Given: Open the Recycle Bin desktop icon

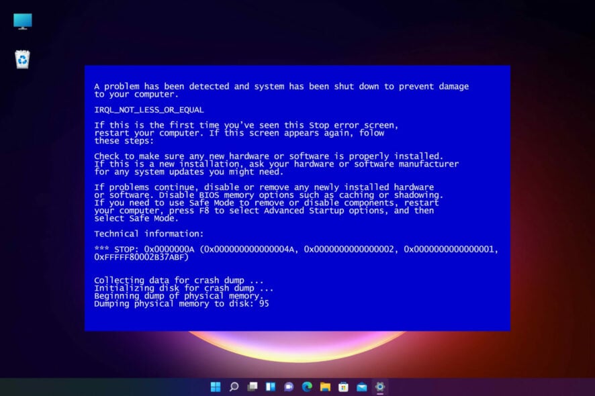Looking at the screenshot, I should tap(22, 60).
